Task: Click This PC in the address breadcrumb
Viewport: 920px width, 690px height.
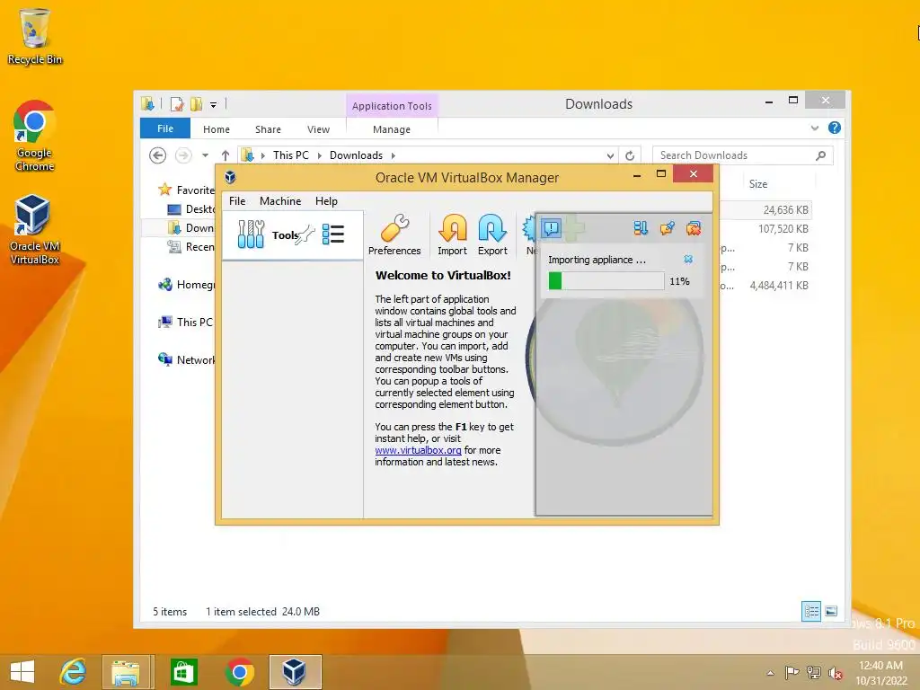Action: (290, 155)
